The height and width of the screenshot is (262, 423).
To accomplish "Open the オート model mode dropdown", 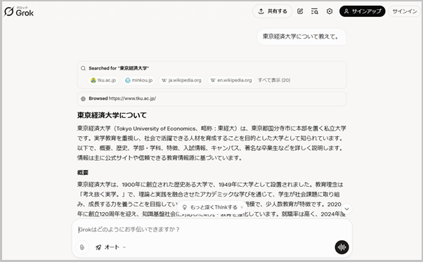I will point(110,247).
